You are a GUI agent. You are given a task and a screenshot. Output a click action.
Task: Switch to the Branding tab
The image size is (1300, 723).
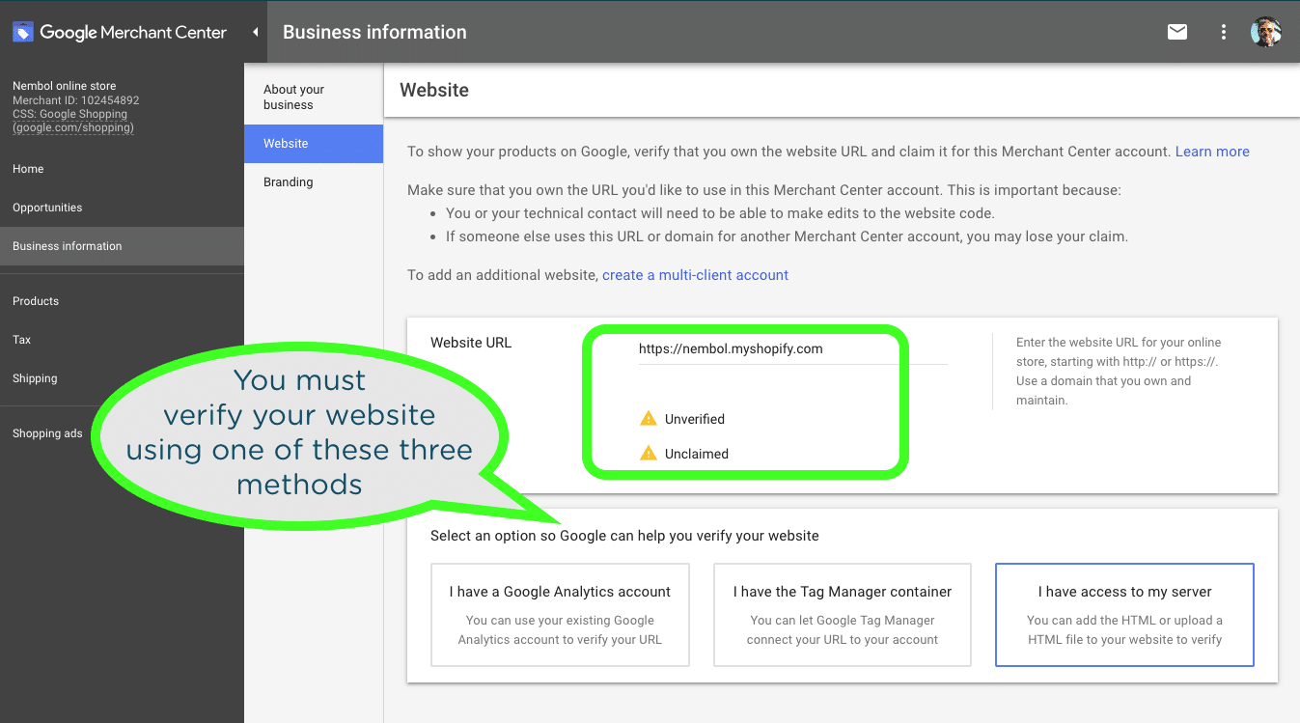(x=314, y=182)
